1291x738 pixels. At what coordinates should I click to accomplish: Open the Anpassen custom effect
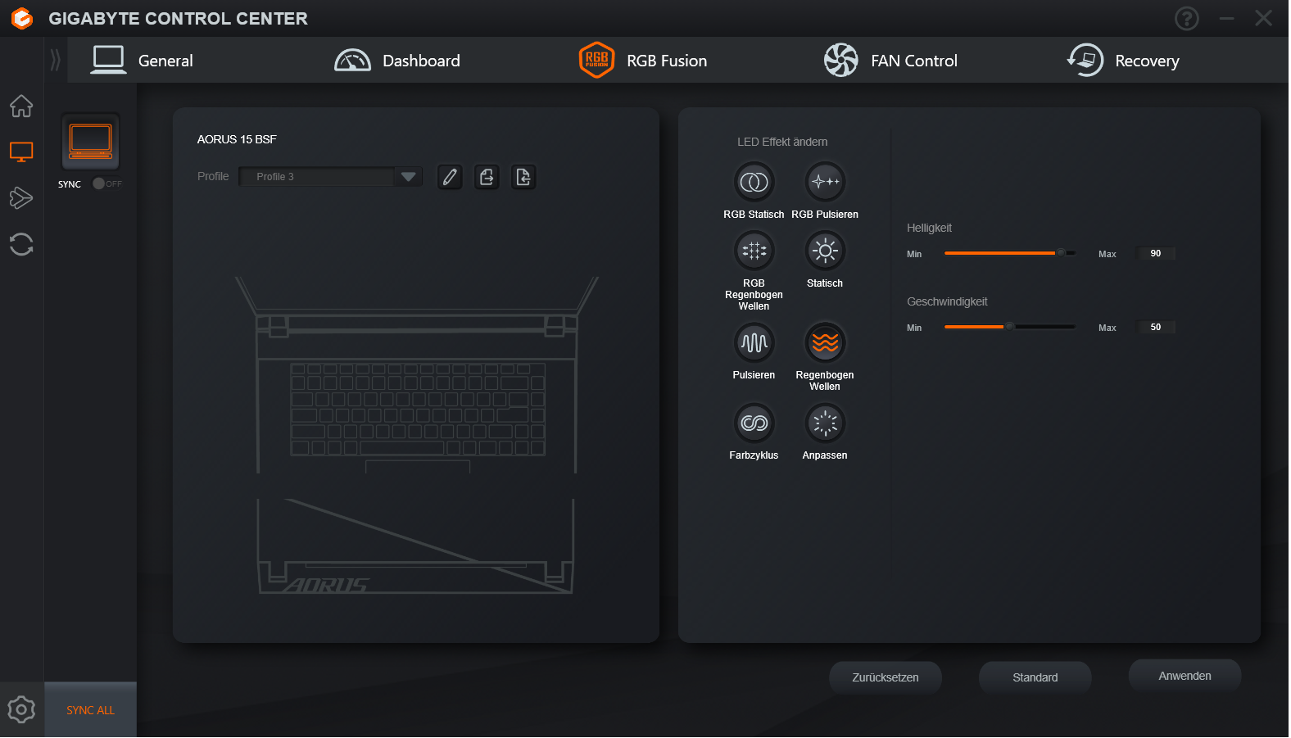pos(825,423)
